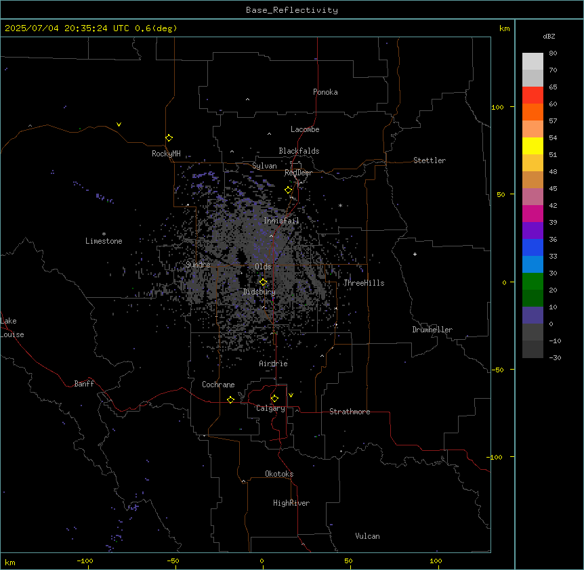Select the pink 42-45 dBZ legend swatch
Viewport: 584px width, 570px height.
tap(533, 197)
